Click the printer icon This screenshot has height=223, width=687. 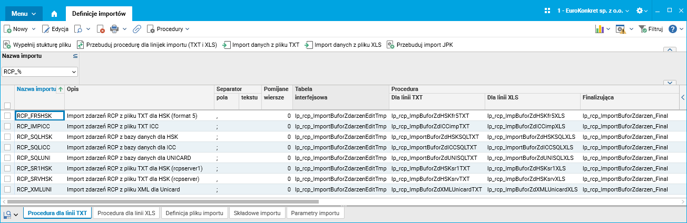point(114,29)
